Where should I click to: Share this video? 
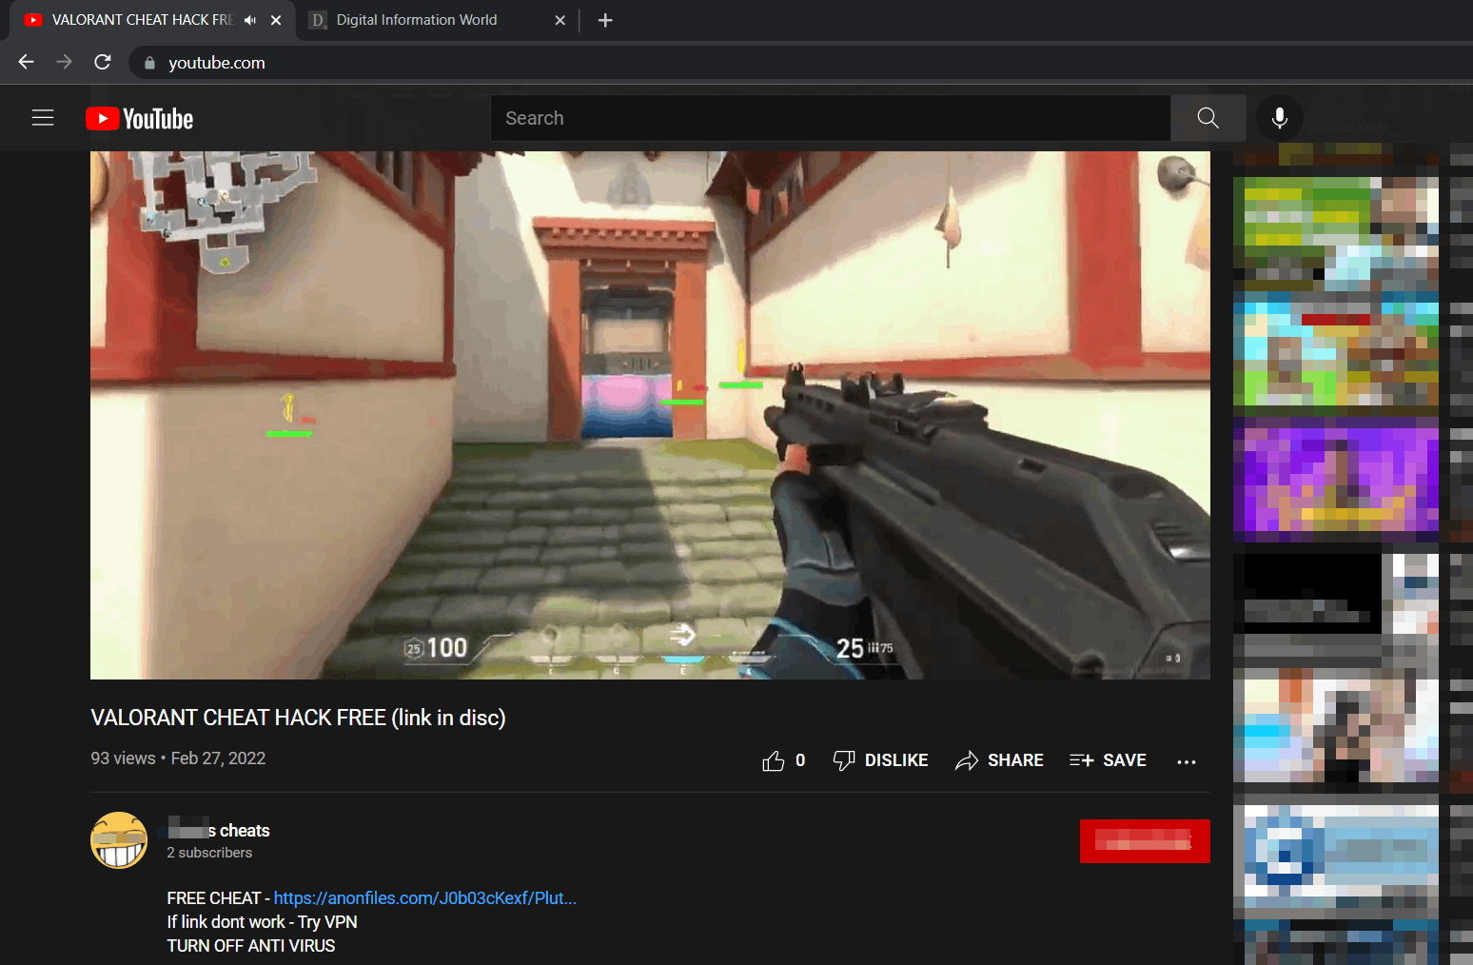999,760
